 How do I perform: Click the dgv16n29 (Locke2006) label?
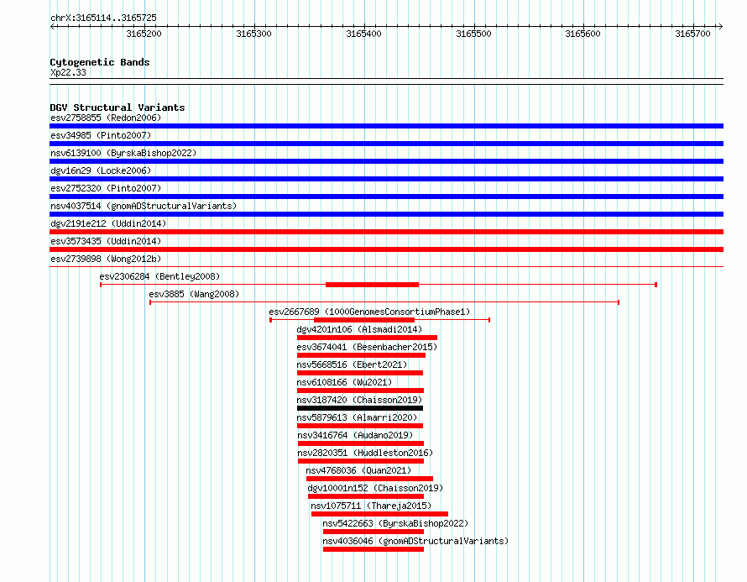click(x=101, y=170)
